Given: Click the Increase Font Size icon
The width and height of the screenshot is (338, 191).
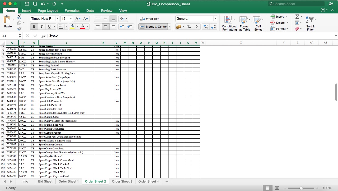Looking at the screenshot, I should coord(78,19).
